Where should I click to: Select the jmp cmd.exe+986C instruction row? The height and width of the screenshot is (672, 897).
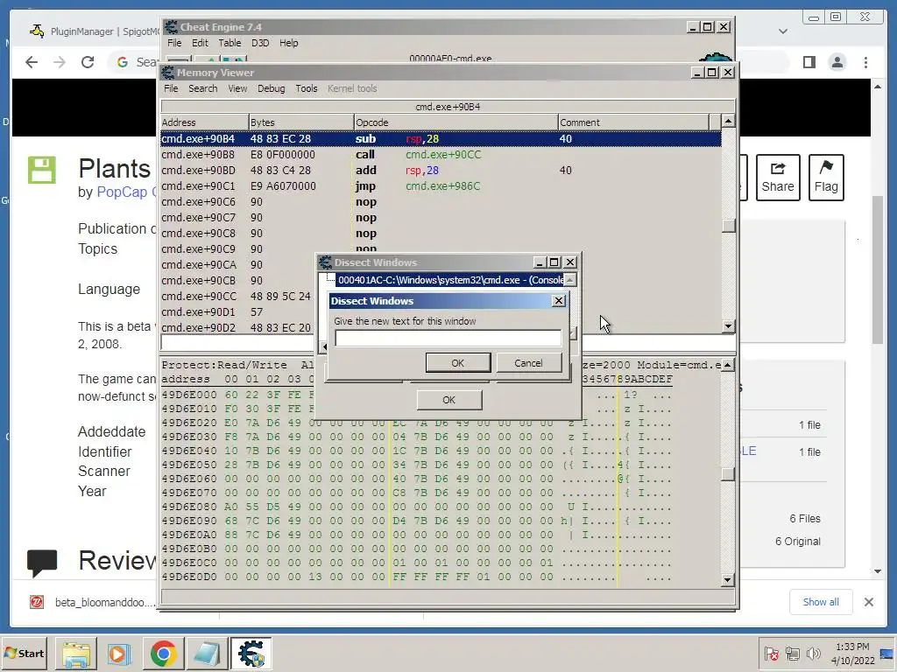441,186
